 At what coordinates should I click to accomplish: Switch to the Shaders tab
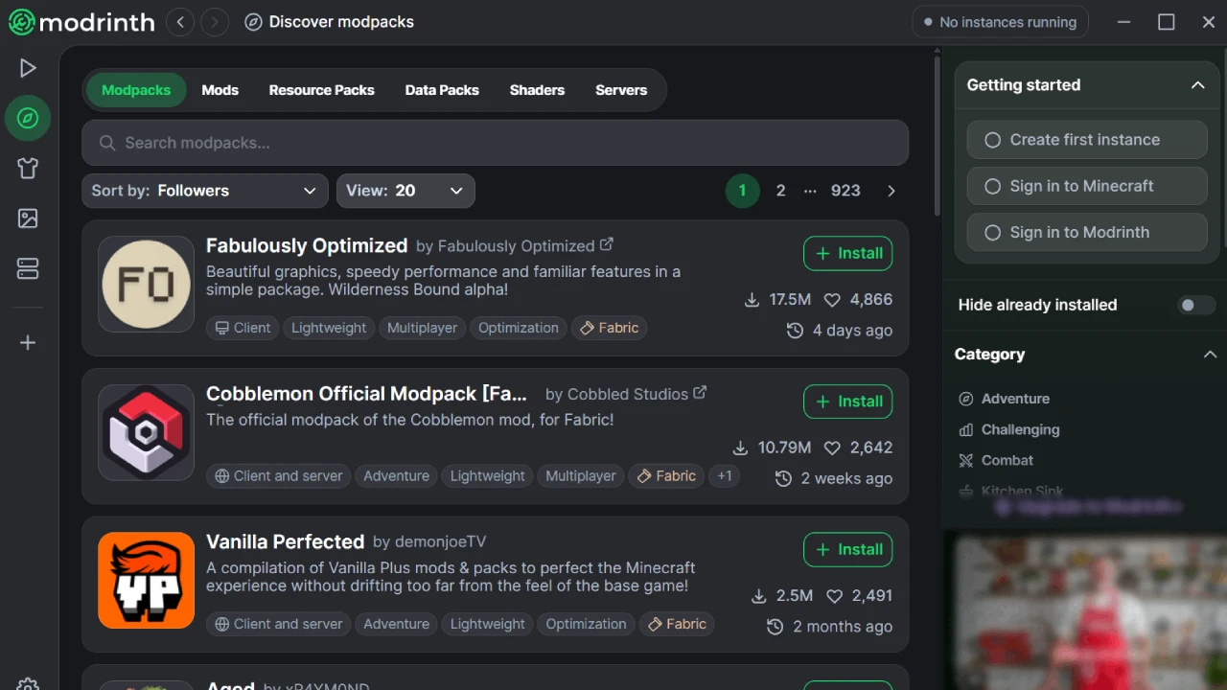click(x=537, y=90)
